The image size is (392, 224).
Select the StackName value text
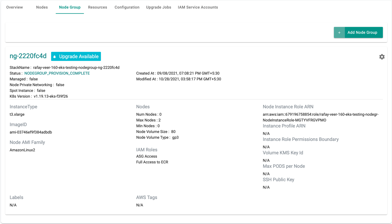point(76,68)
